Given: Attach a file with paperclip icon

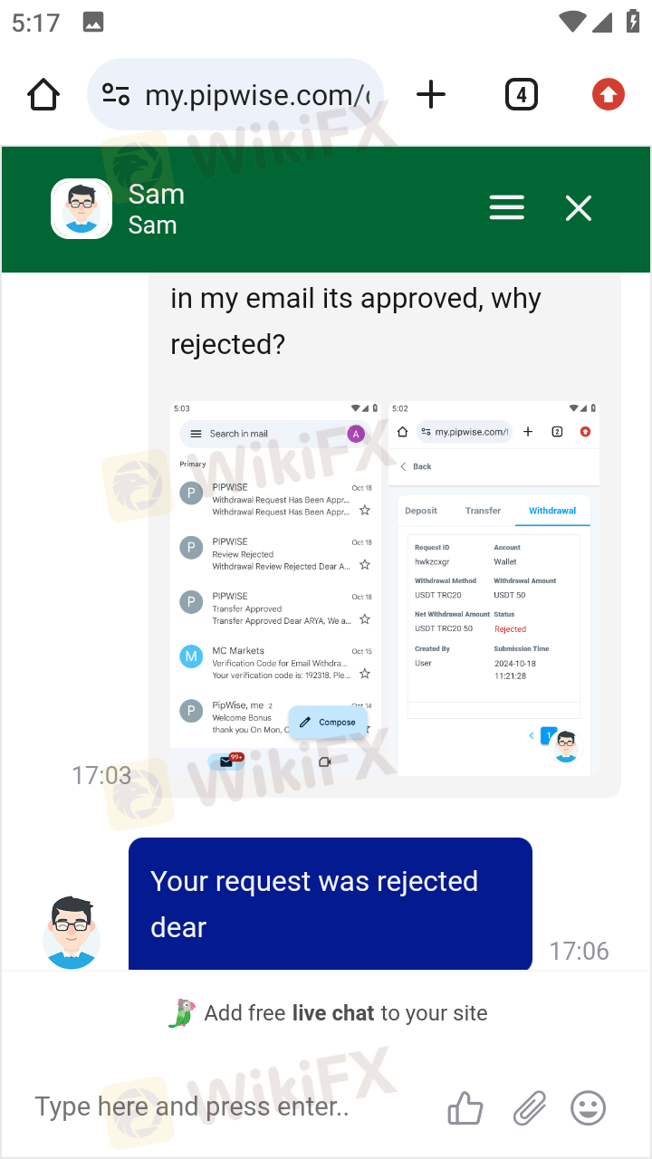Looking at the screenshot, I should [530, 1107].
